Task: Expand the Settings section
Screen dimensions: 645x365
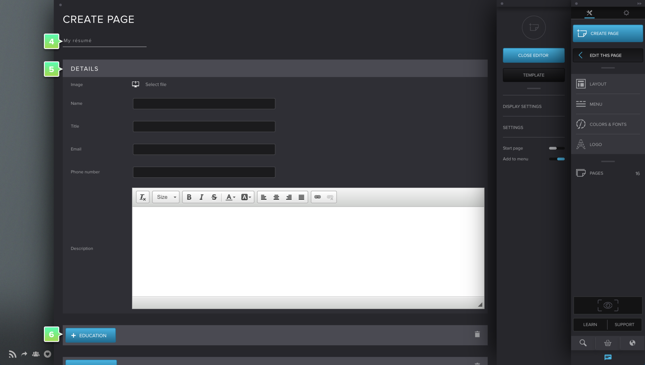Action: [533, 128]
